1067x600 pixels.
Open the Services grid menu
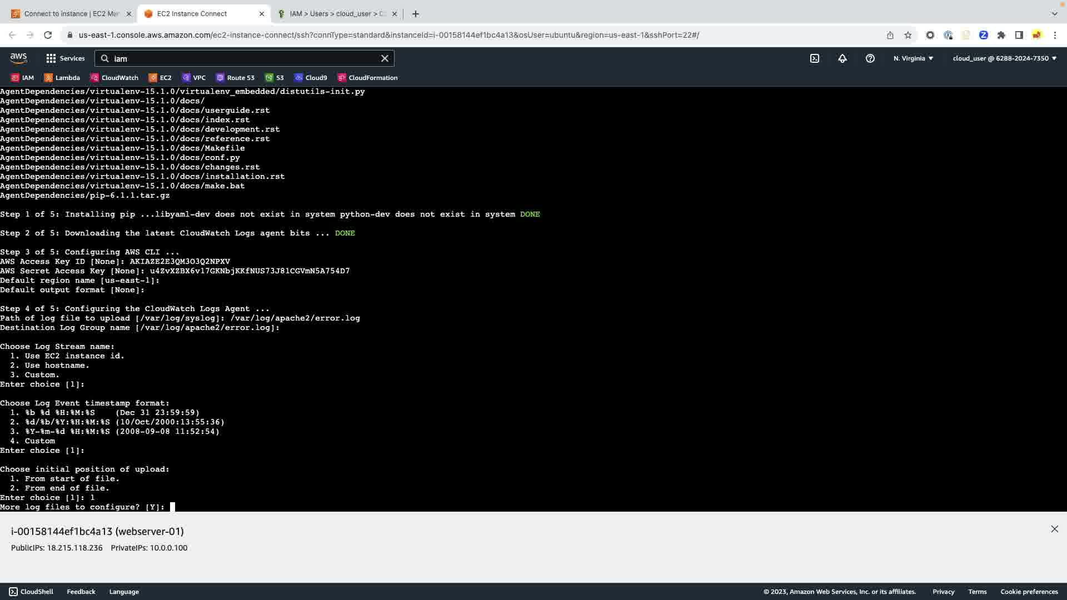(x=65, y=58)
